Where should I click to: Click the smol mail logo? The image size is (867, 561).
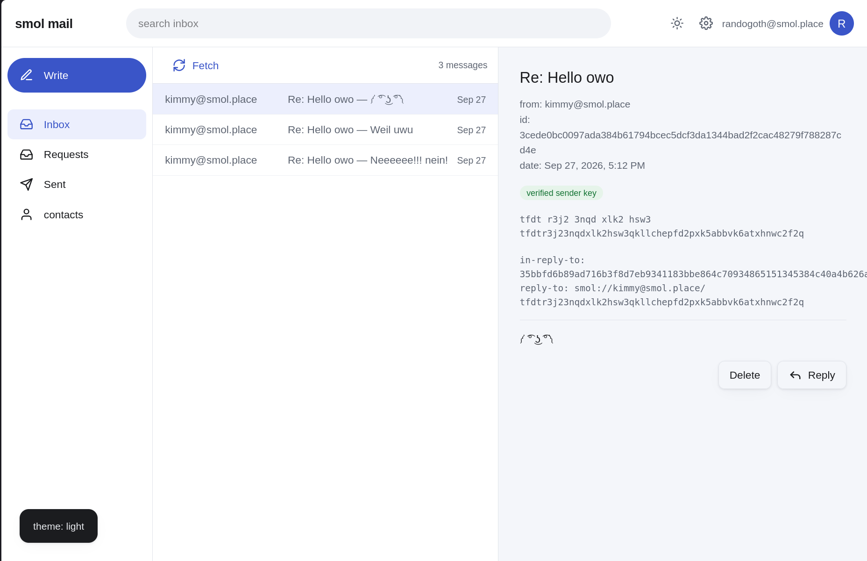click(44, 23)
